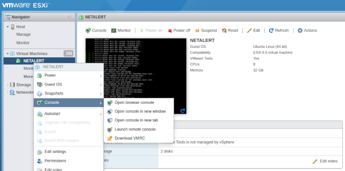Click the Virtual Machines icon in Navigator
Screen dimensions: 345x171
pyautogui.click(x=13, y=53)
